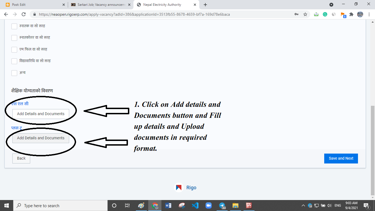Viewport: 375px width, 211px height.
Task: Open the Paint app in taskbar
Action: (x=141, y=206)
